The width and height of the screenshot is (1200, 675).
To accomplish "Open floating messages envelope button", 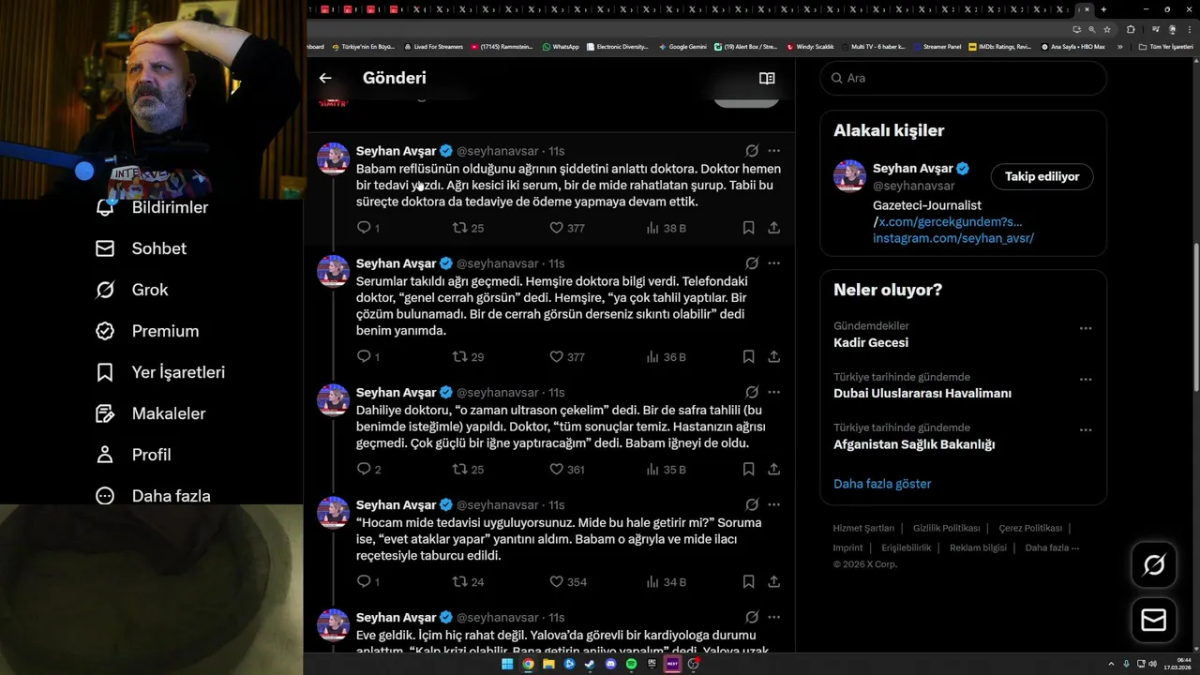I will coord(1154,621).
